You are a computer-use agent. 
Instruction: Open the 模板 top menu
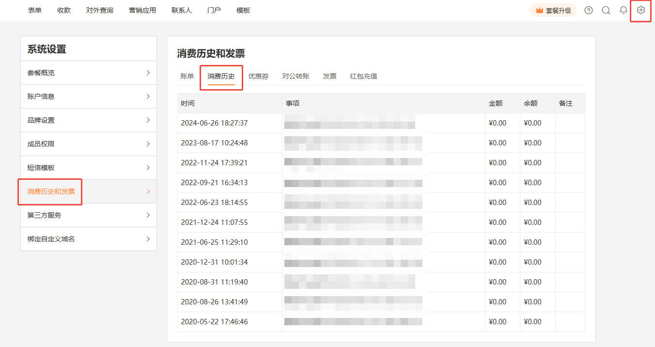click(x=243, y=10)
